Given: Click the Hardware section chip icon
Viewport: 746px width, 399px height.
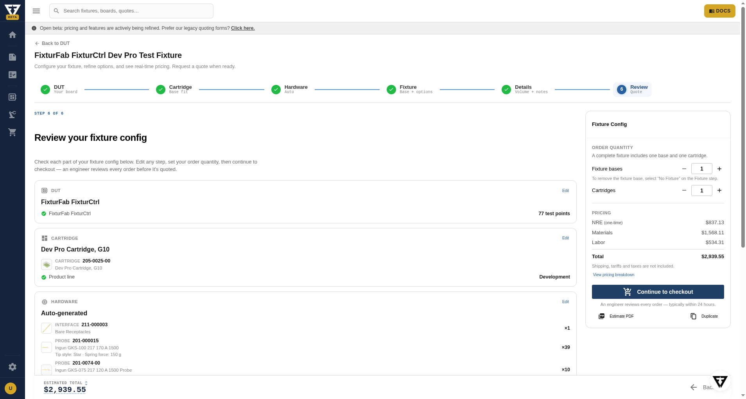Looking at the screenshot, I should [x=45, y=302].
